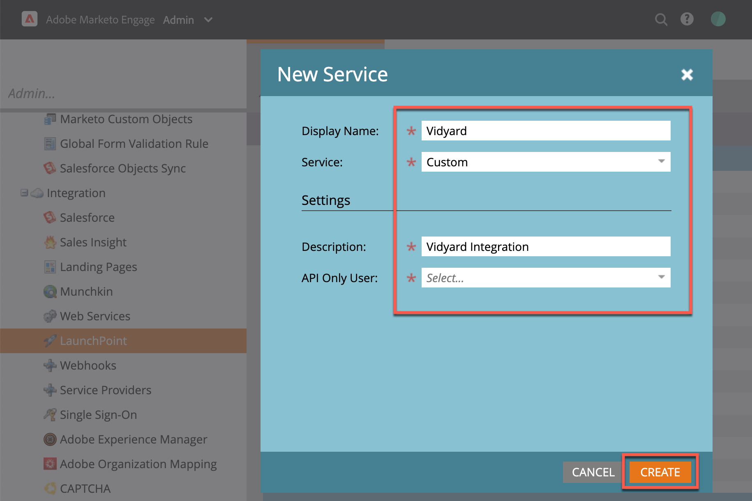
Task: Select CAPTCHA in the admin tree
Action: (x=85, y=489)
